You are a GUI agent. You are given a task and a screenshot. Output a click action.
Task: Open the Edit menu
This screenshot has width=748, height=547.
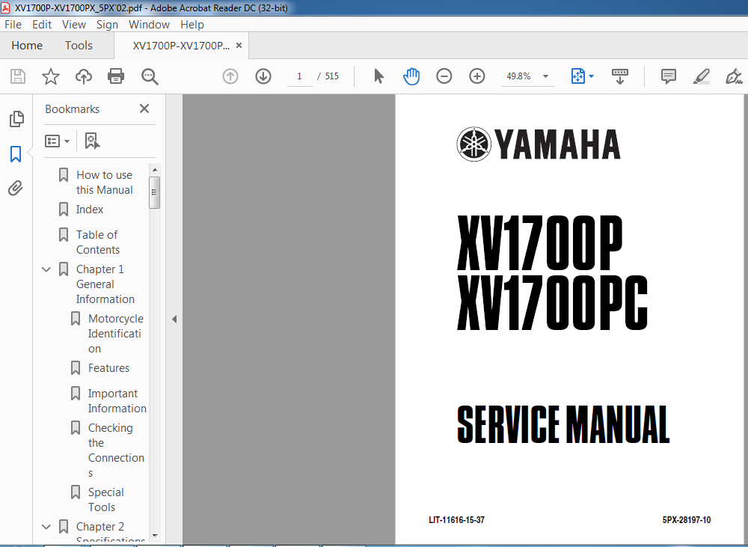[42, 25]
